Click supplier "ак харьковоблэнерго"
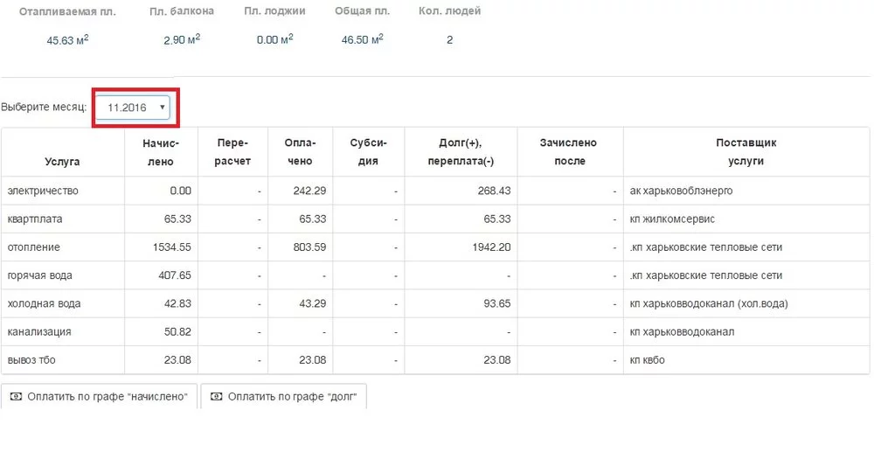The height and width of the screenshot is (452, 874). 681,191
